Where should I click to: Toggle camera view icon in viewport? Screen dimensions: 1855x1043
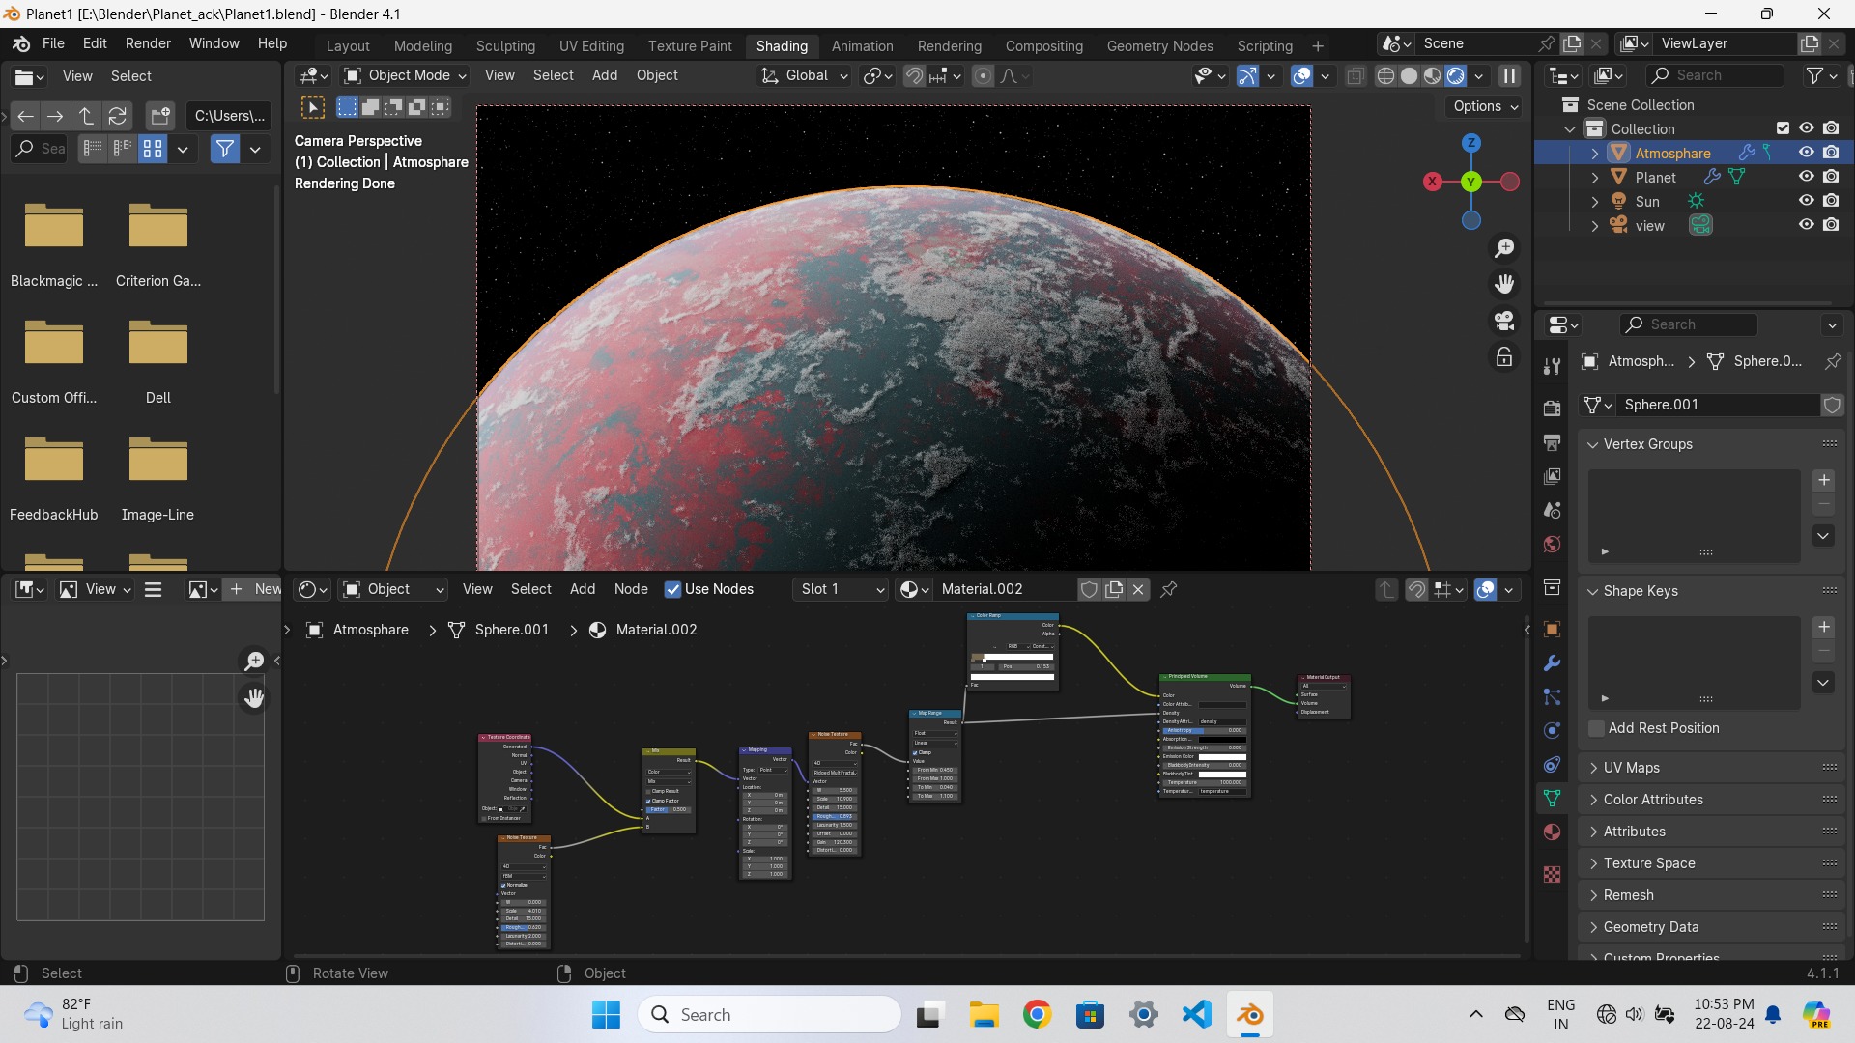click(x=1504, y=321)
